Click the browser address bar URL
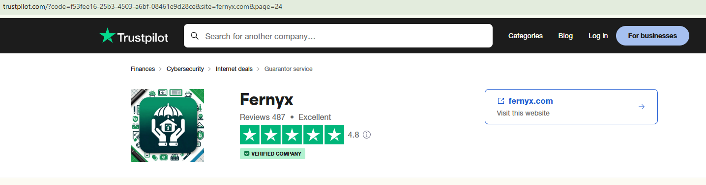Image resolution: width=706 pixels, height=185 pixels. (143, 7)
